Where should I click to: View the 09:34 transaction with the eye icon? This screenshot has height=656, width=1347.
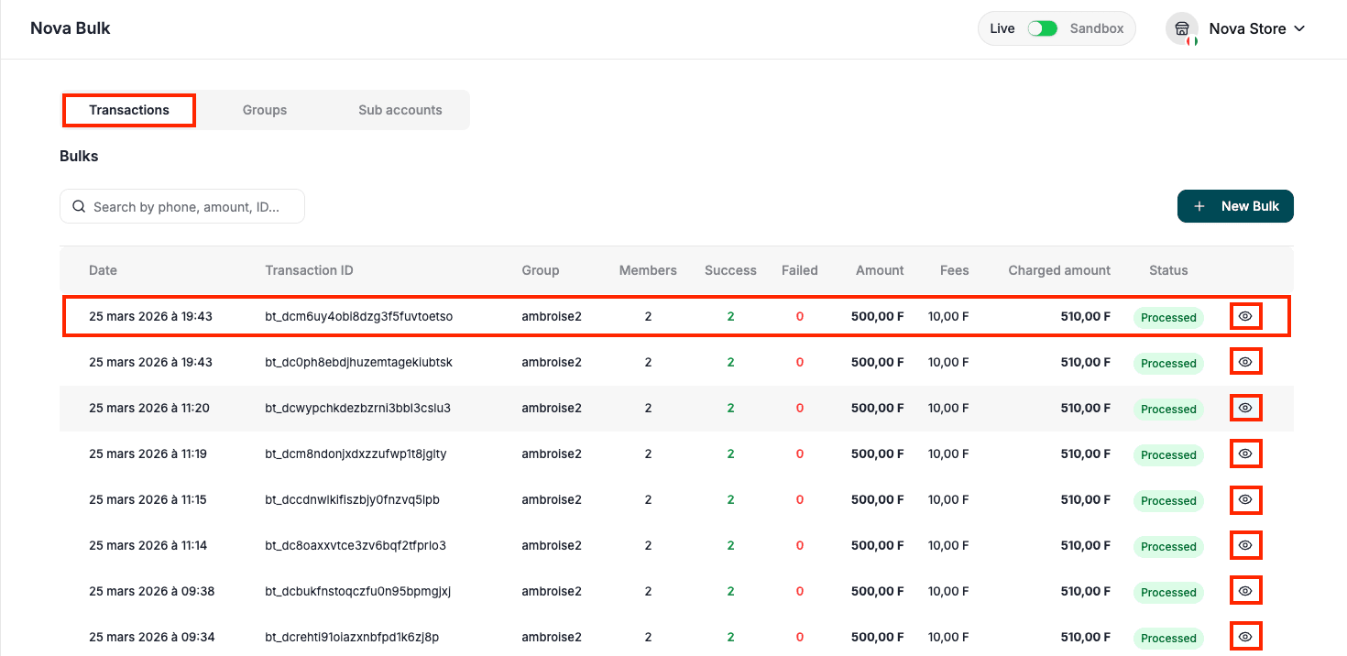click(x=1245, y=635)
